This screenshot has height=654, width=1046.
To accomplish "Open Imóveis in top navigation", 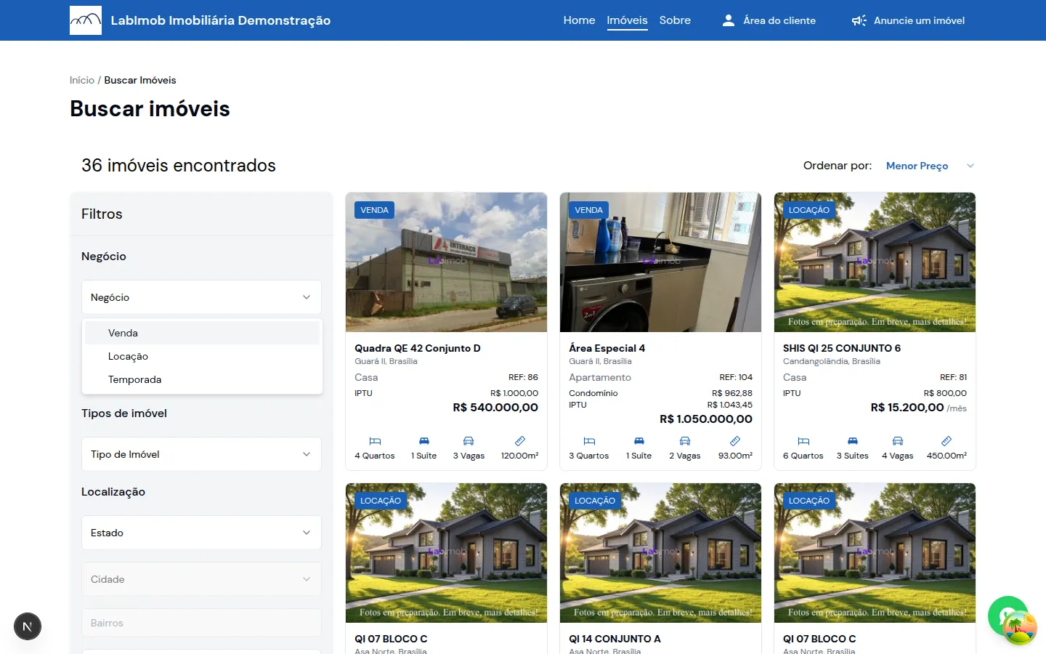I will point(627,20).
